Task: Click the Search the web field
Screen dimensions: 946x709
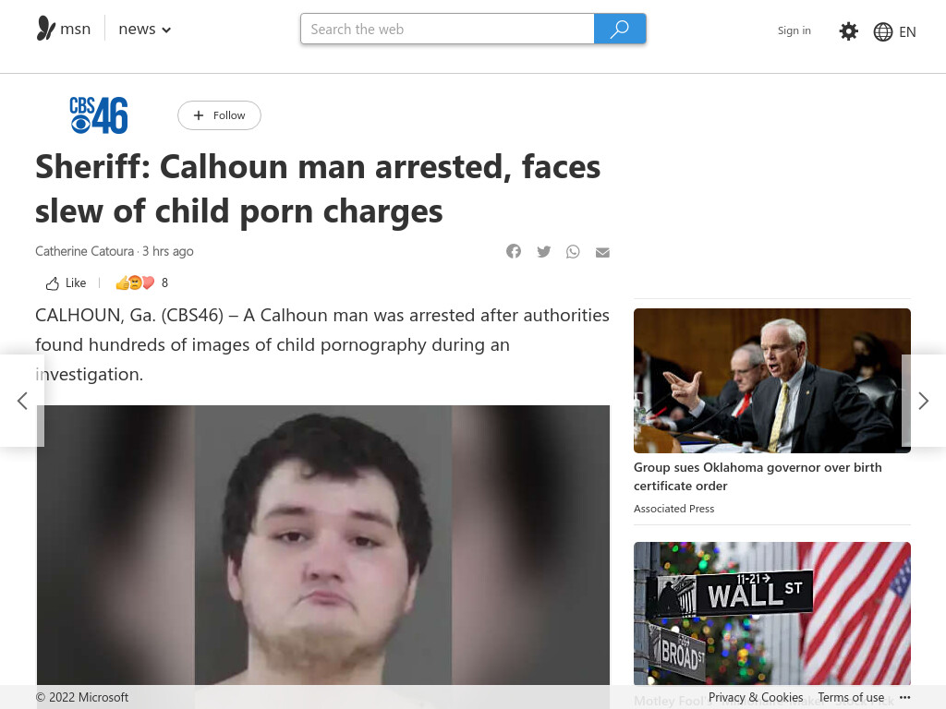Action: tap(447, 29)
